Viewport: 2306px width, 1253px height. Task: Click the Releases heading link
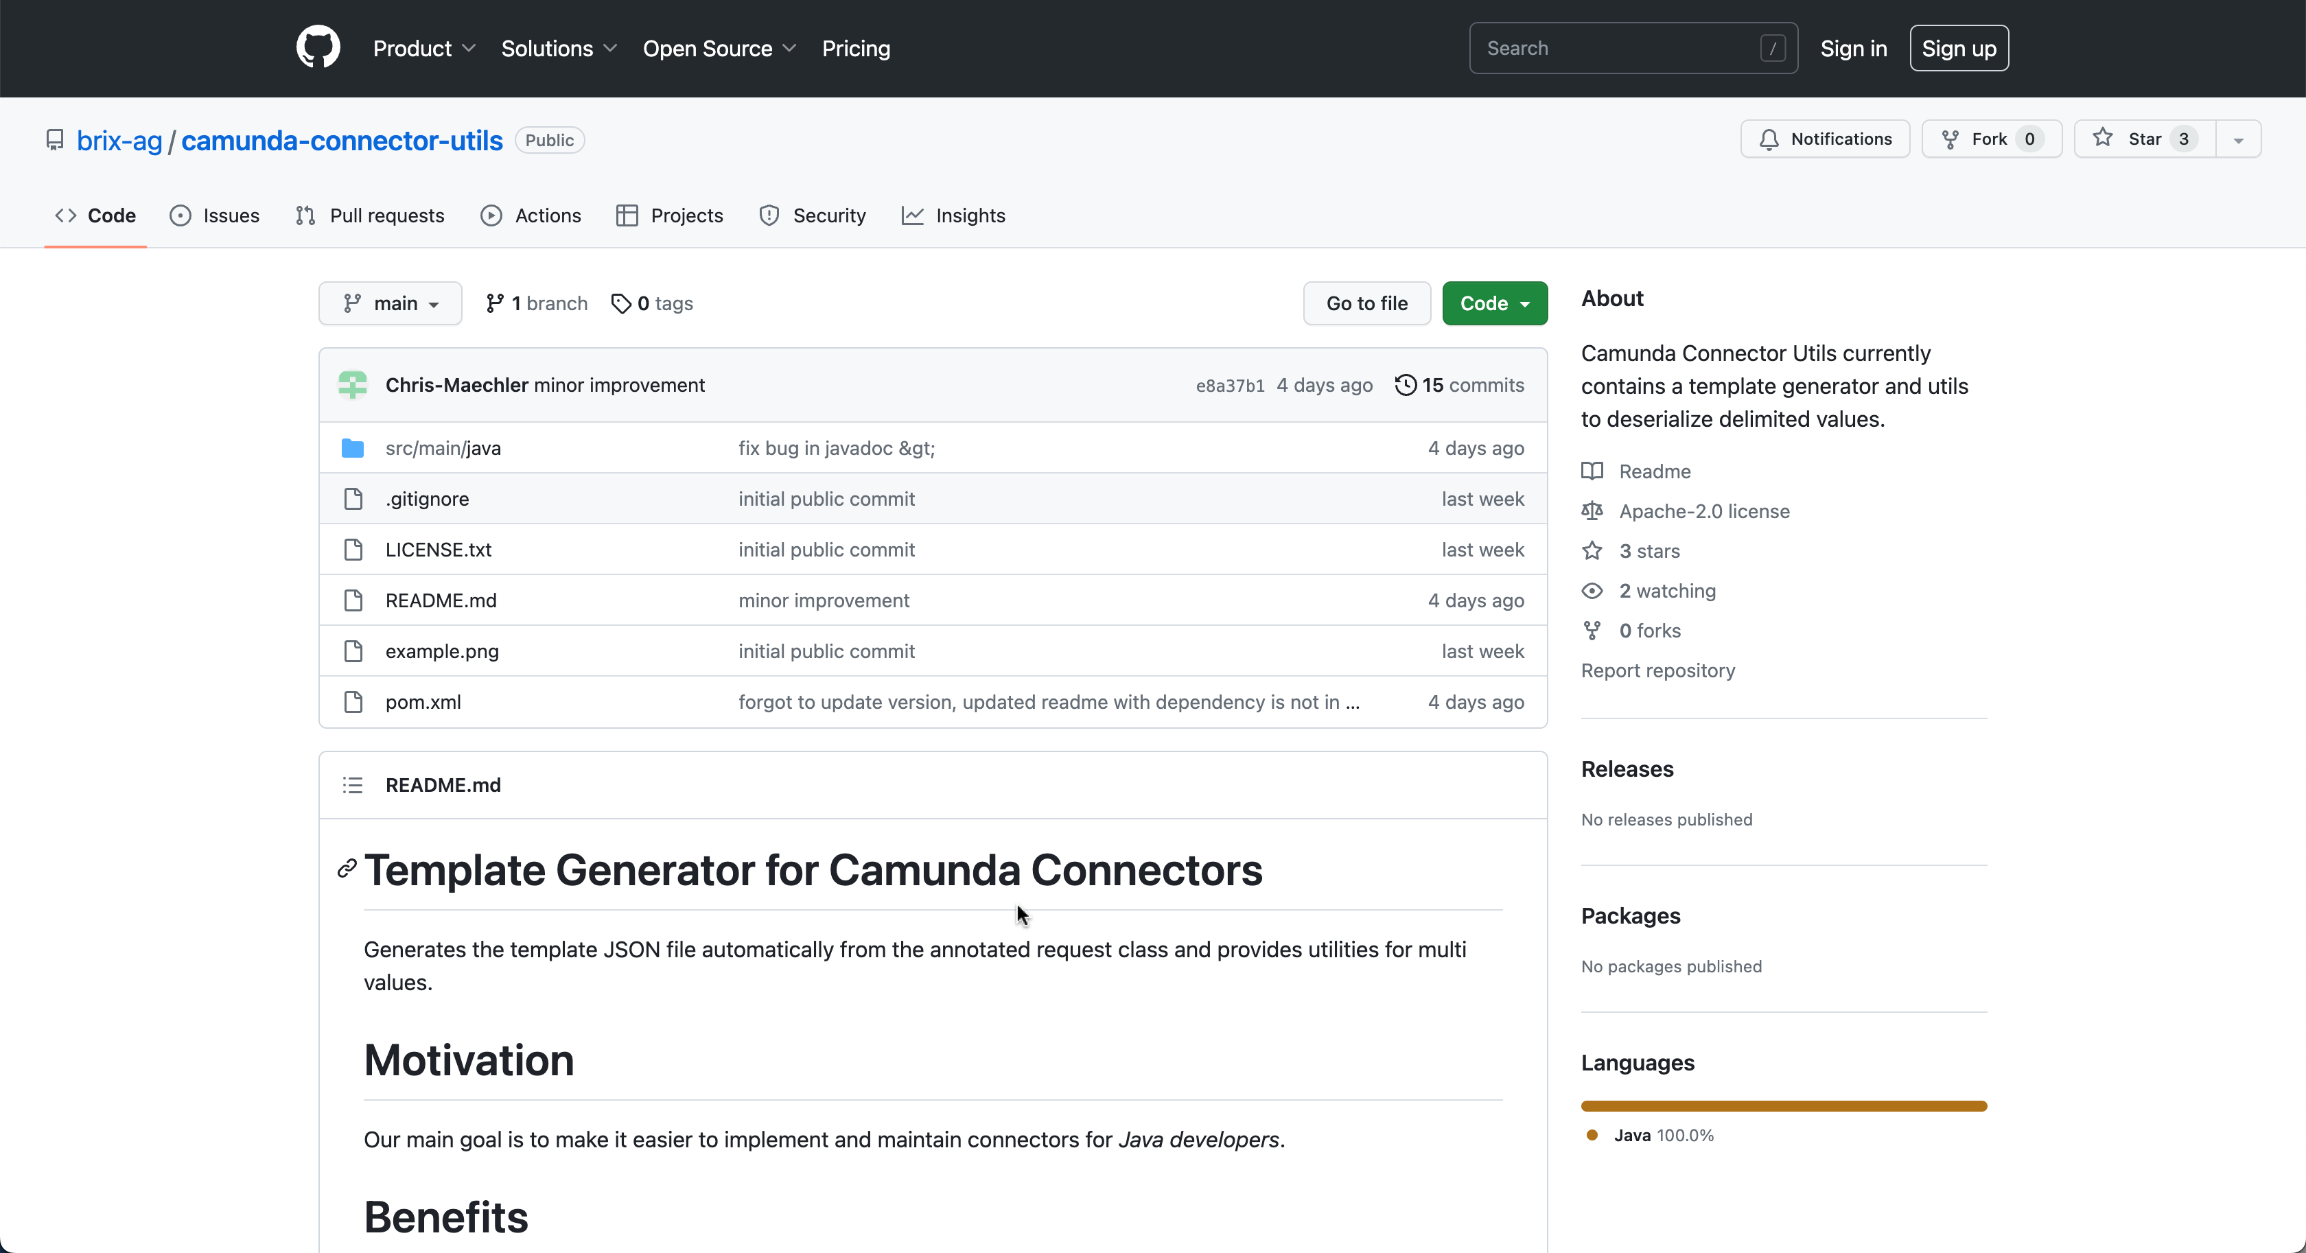[x=1627, y=769]
